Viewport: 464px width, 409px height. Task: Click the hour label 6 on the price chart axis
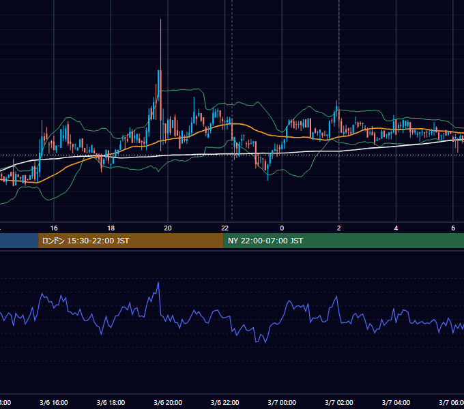(453, 228)
